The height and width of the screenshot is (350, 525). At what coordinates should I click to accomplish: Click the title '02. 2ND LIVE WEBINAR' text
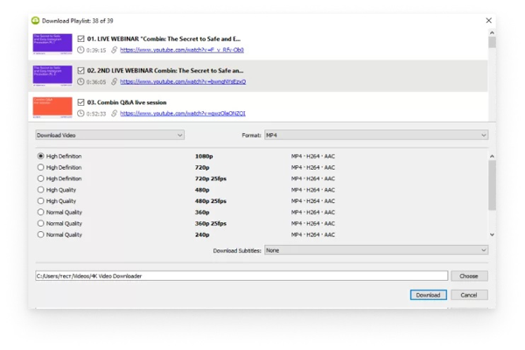pyautogui.click(x=165, y=70)
